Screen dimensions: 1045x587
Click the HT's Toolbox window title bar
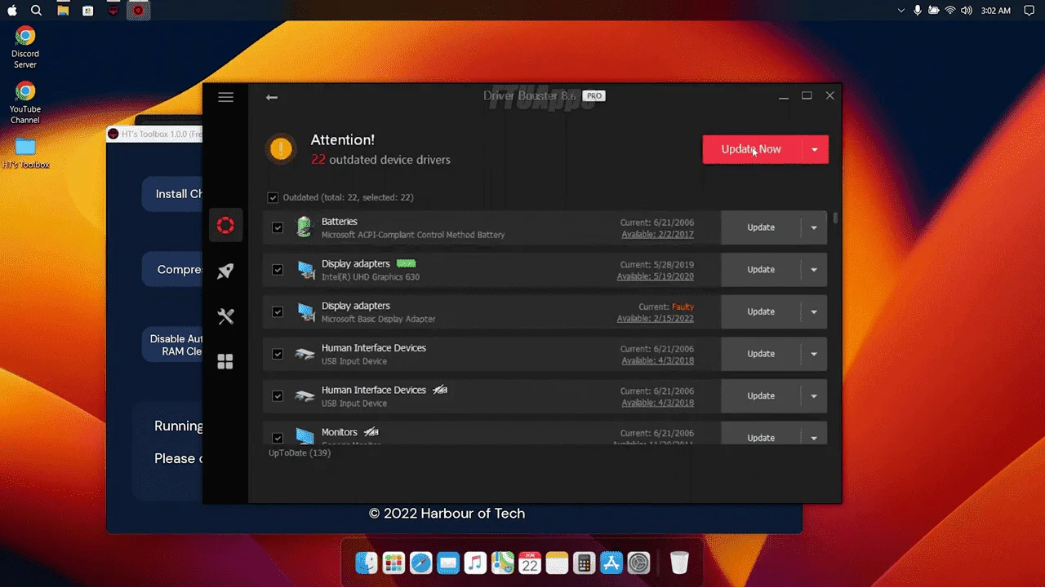coord(154,134)
